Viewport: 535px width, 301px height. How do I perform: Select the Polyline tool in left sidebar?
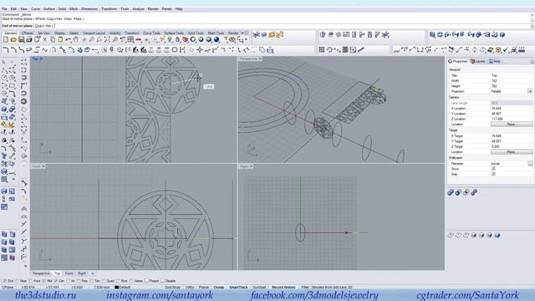4,70
